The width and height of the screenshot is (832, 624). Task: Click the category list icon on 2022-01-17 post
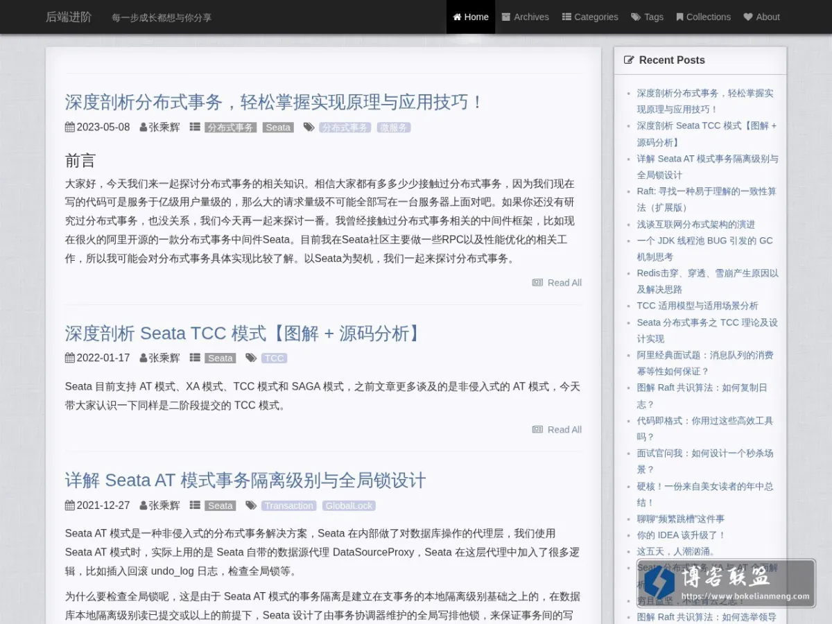[195, 358]
